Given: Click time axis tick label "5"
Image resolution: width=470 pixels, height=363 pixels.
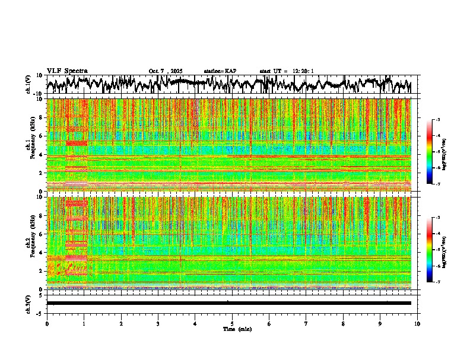Looking at the screenshot, I should (232, 324).
